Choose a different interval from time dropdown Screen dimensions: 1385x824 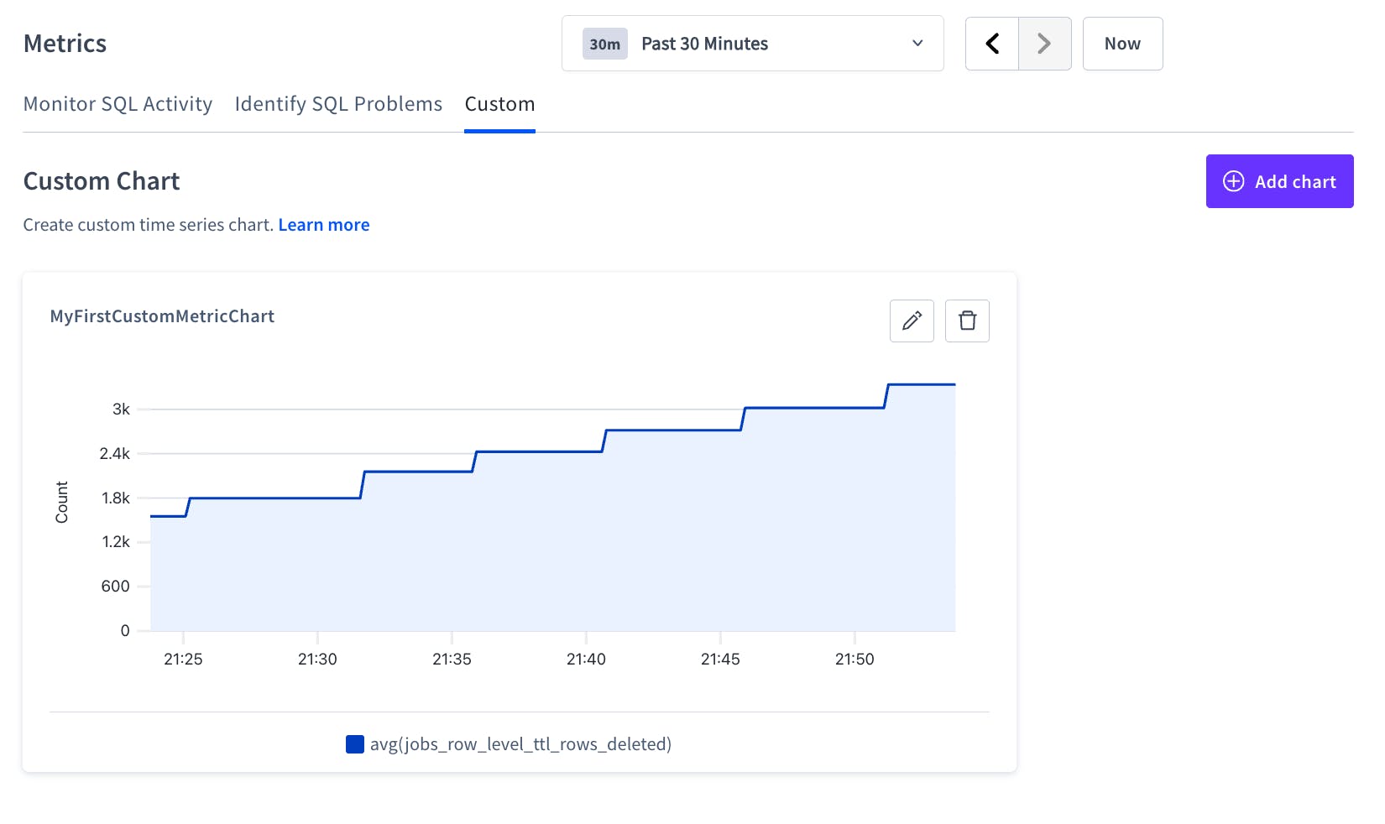752,43
